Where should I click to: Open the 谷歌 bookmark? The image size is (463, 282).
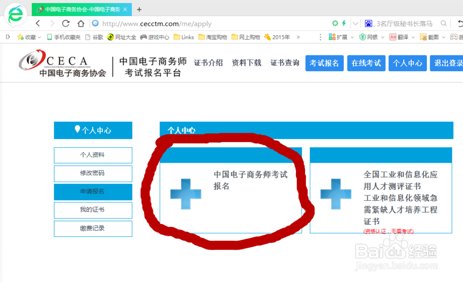pyautogui.click(x=94, y=37)
